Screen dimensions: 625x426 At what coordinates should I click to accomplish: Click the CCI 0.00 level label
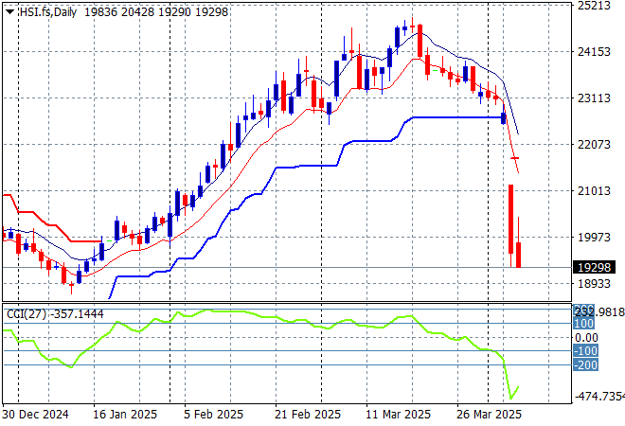[586, 338]
